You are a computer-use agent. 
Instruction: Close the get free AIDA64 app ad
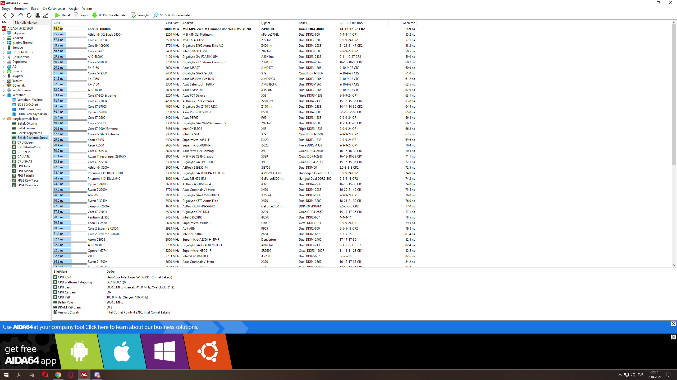point(674,337)
